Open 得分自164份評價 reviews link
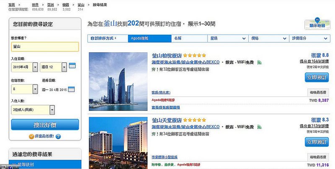Image resolution: width=335 pixels, height=169 pixels. (x=314, y=61)
